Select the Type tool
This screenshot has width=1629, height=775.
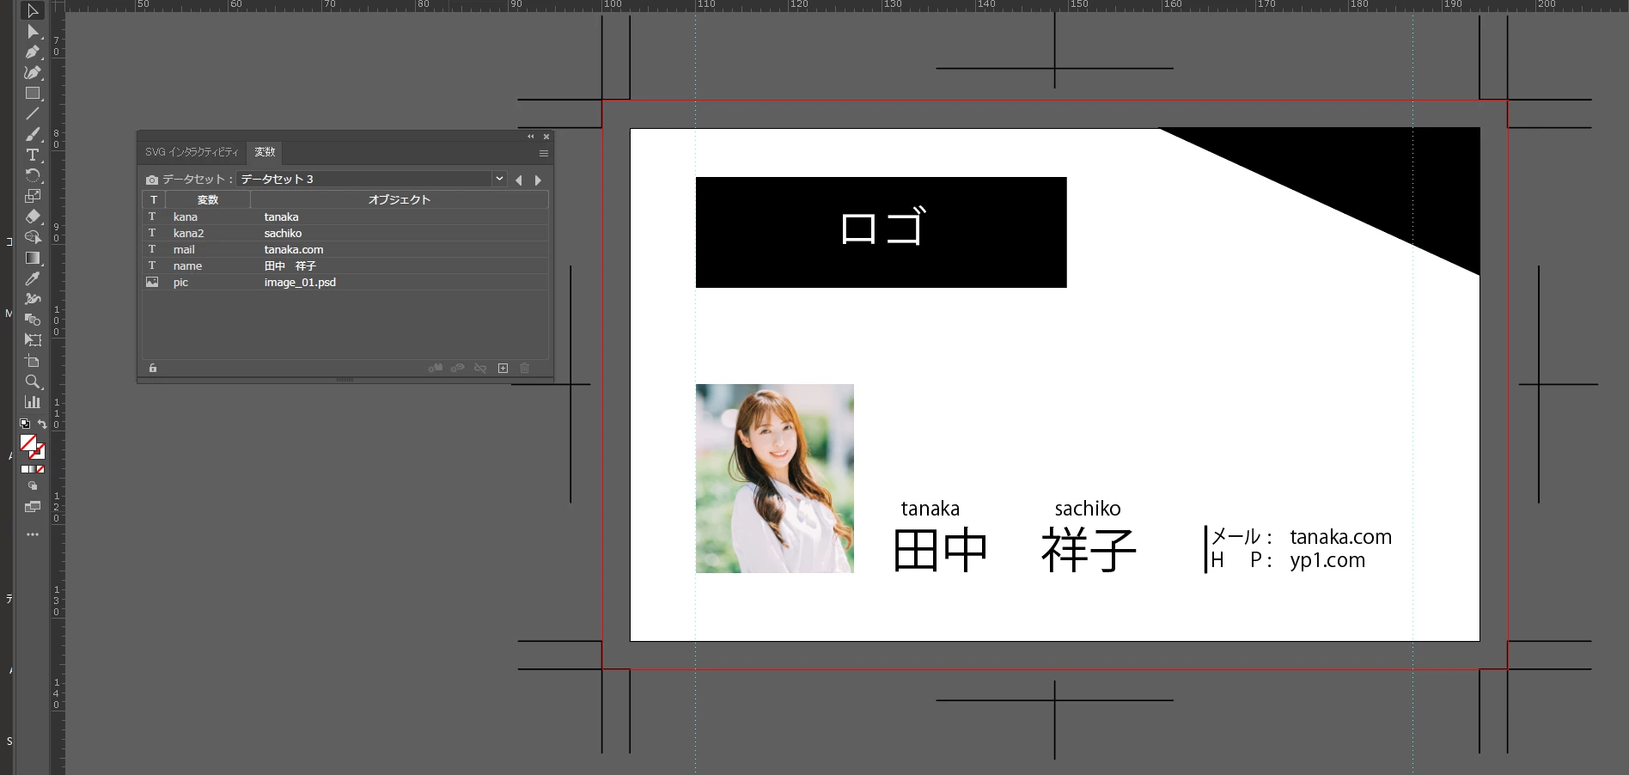(33, 155)
